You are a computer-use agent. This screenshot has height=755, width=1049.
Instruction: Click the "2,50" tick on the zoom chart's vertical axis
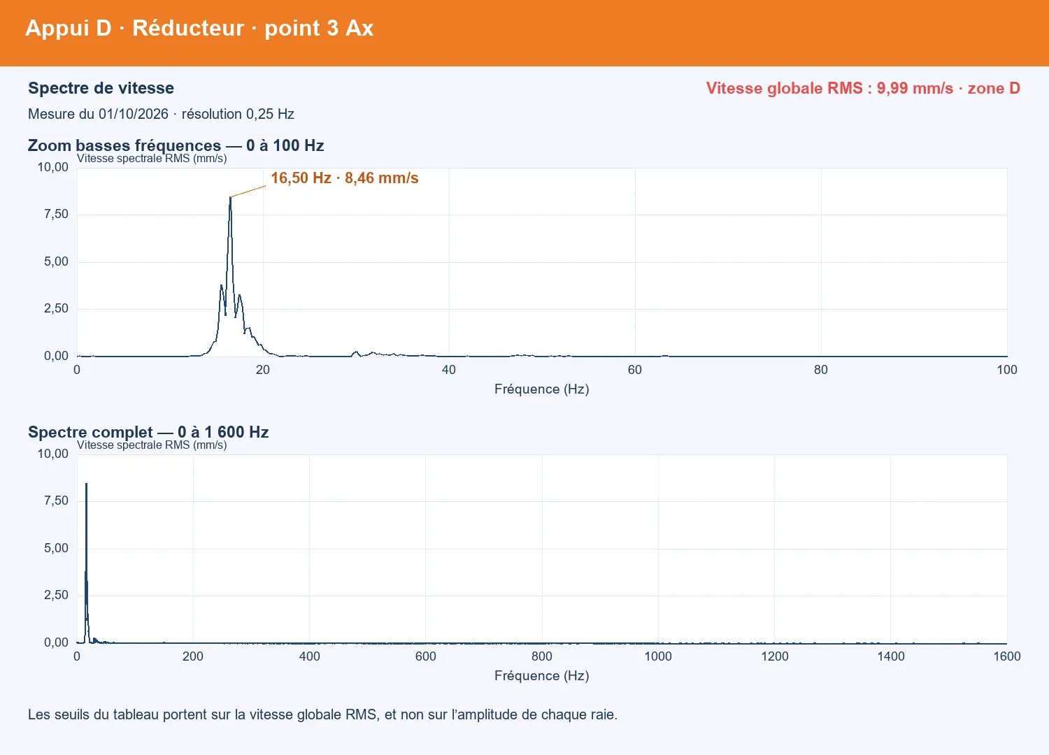point(57,308)
